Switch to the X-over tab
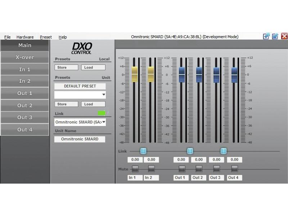The width and height of the screenshot is (288, 216). (25, 57)
